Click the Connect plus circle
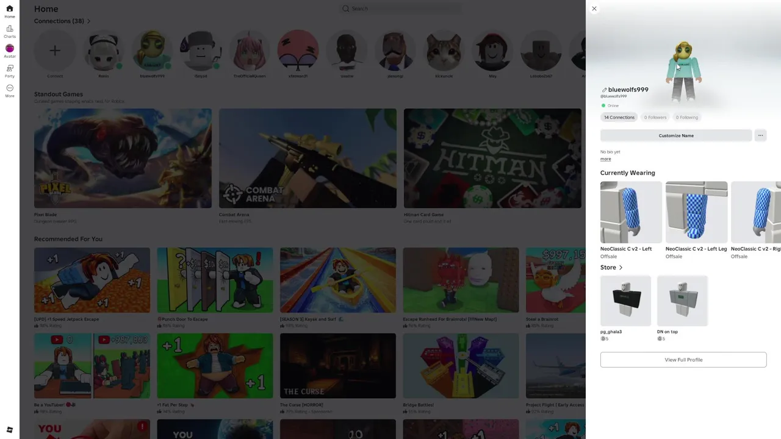 click(x=55, y=51)
